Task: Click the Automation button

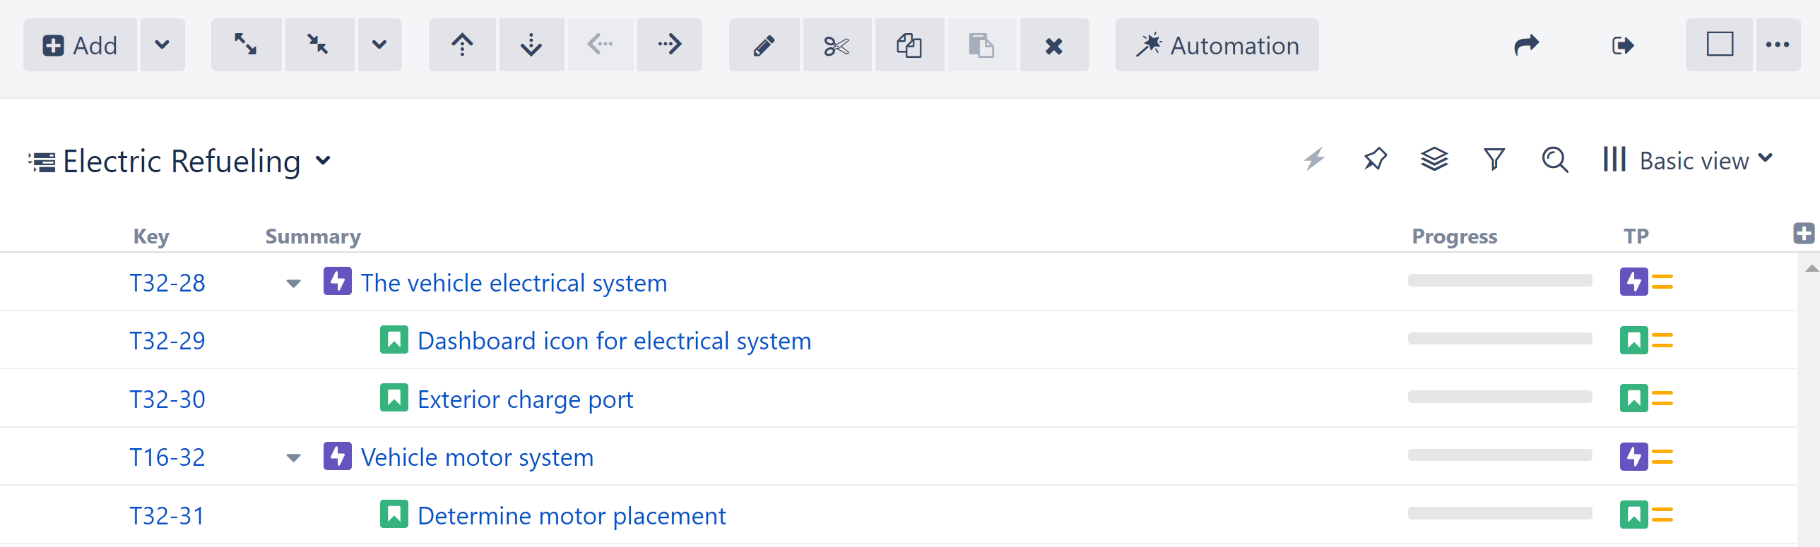Action: [1217, 45]
